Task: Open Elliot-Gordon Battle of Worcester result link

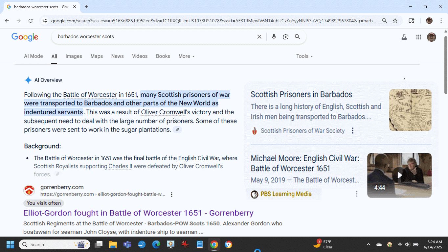Action: coord(138,213)
